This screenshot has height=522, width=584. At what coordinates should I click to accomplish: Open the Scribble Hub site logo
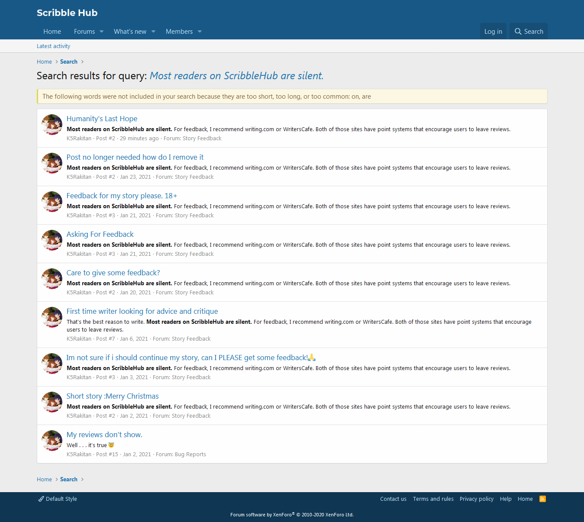coord(67,13)
